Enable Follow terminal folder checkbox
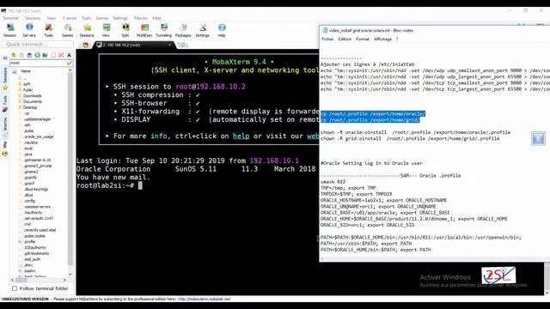 [x=15, y=288]
